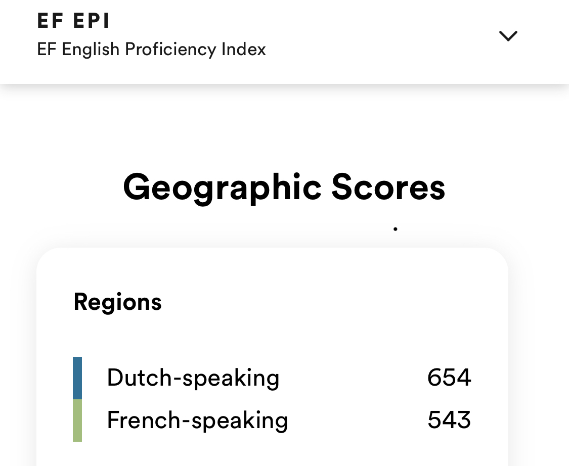
Task: Expand the EF EPI header chevron
Action: click(x=508, y=36)
